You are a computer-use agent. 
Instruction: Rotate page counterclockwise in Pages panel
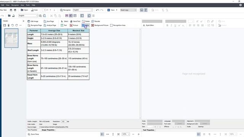[x=13, y=25]
